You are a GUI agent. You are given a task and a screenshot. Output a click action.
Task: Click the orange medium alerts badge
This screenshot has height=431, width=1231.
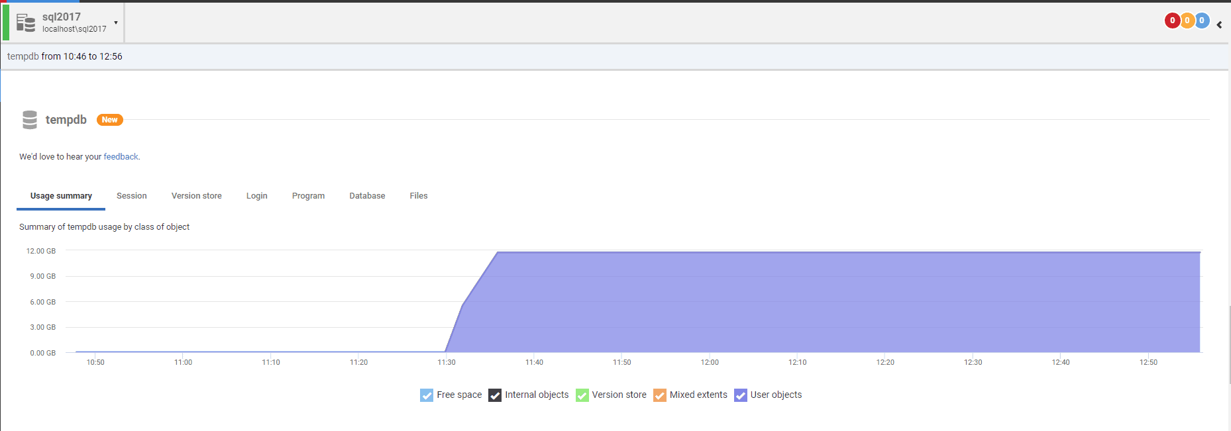[1187, 21]
